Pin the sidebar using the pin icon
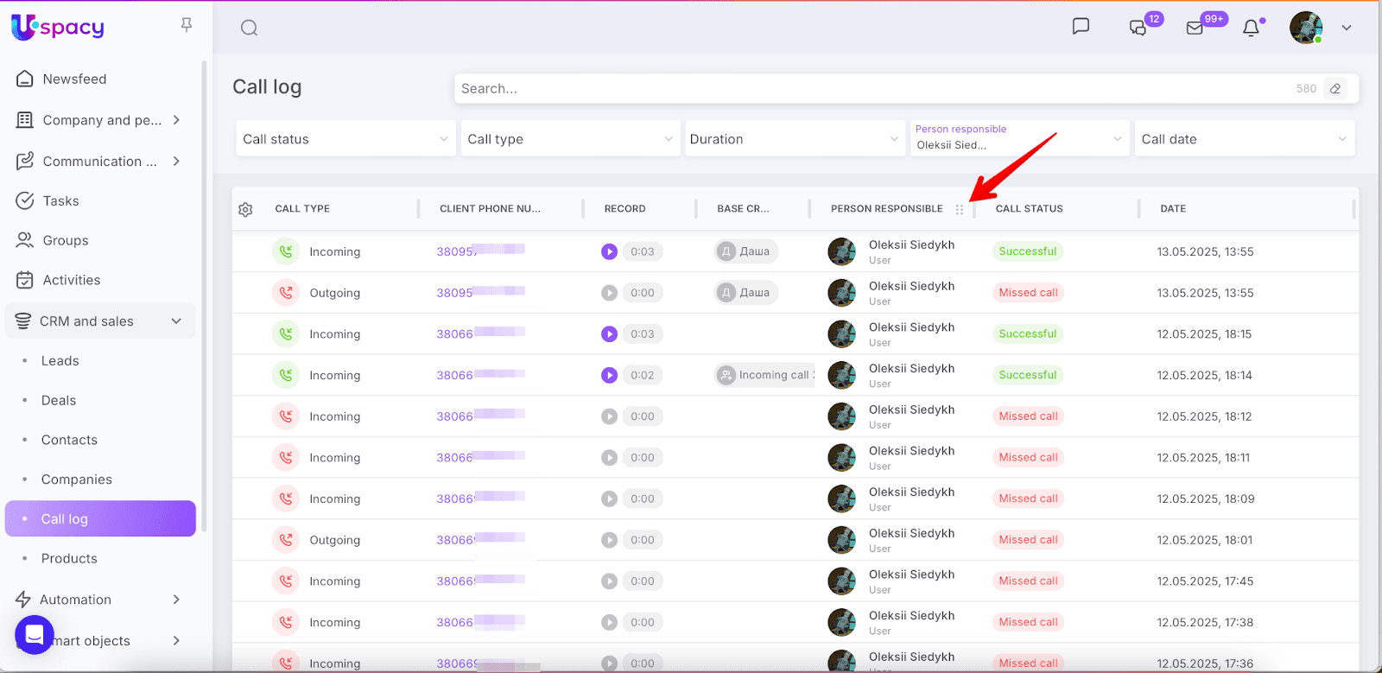The image size is (1382, 673). (x=187, y=25)
